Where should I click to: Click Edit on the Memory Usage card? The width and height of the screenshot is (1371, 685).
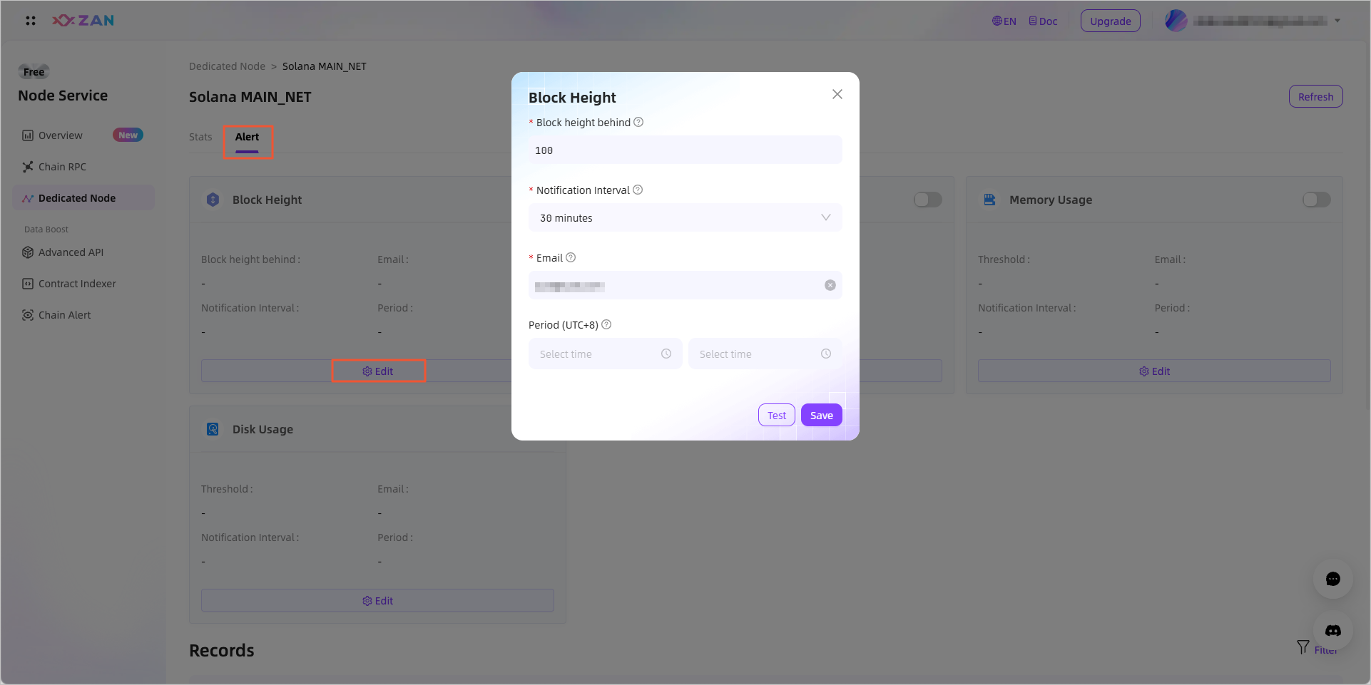1154,371
